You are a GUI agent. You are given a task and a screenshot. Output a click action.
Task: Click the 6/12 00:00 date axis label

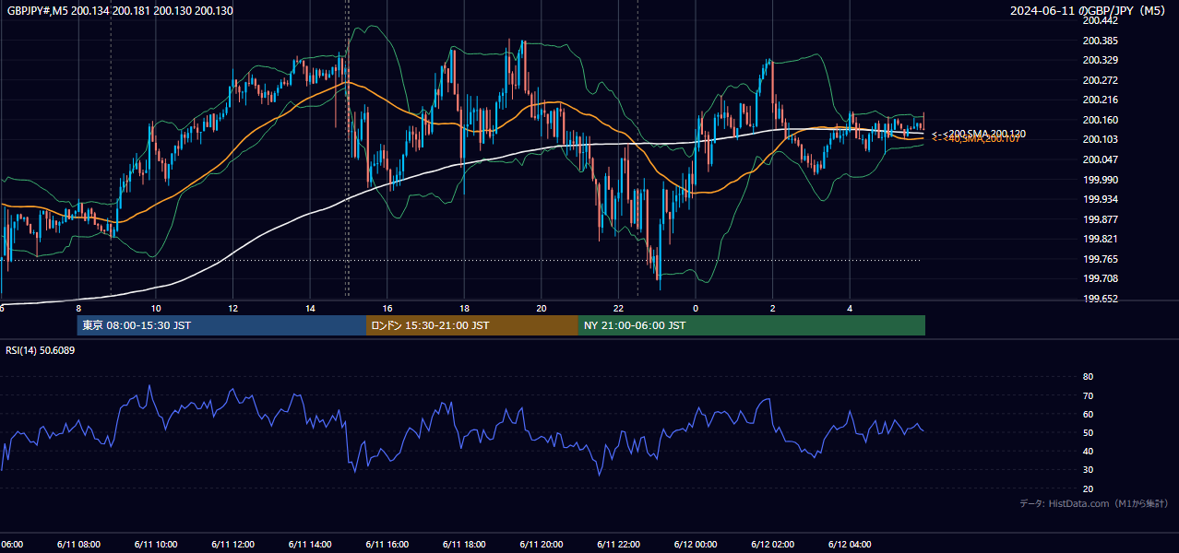click(696, 545)
